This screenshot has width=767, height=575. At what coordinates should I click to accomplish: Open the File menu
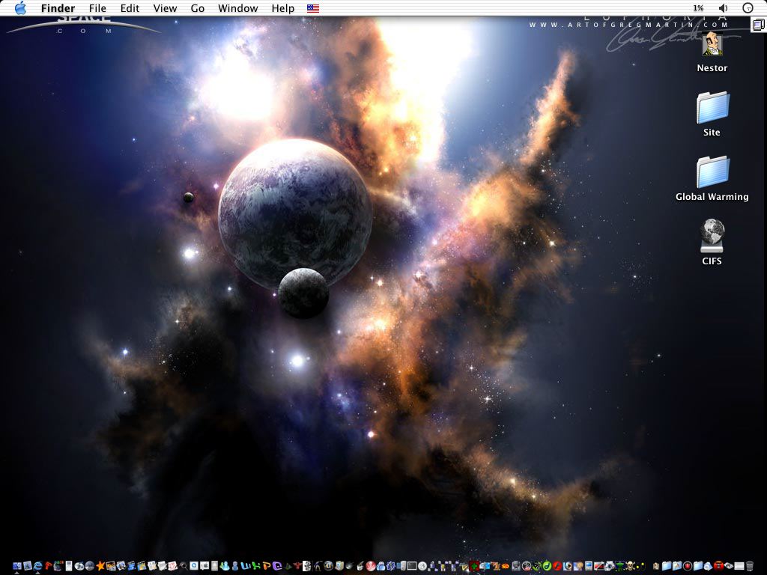(97, 8)
